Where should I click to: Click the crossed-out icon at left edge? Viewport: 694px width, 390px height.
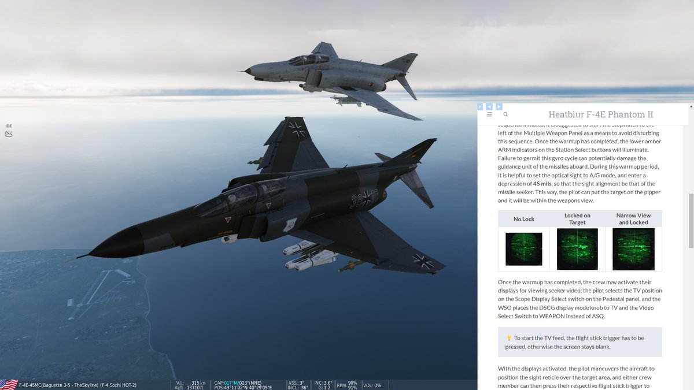pos(9,134)
